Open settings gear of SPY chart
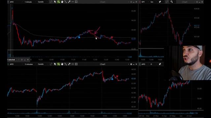Viewport: 211px width, 118px height. tap(197, 2)
